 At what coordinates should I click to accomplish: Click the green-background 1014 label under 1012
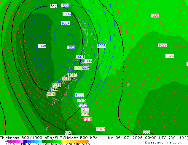[x=66, y=79]
